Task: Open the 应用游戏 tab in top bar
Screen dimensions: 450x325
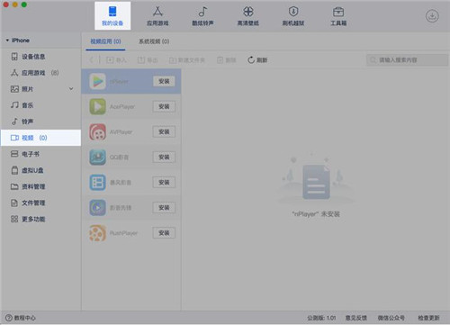Action: [157, 16]
